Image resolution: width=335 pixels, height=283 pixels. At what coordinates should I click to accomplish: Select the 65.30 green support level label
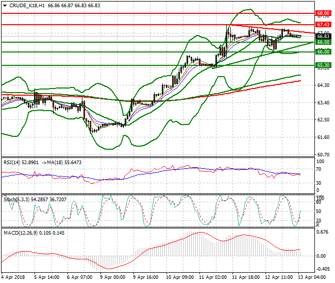click(x=323, y=65)
